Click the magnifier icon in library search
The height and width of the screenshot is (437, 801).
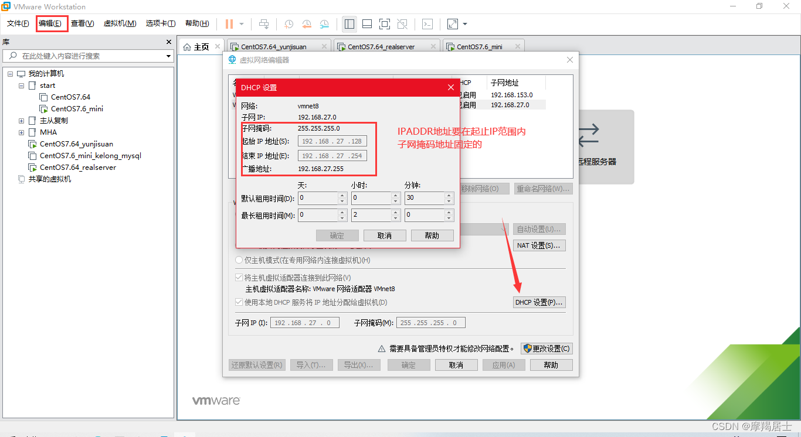(x=12, y=56)
